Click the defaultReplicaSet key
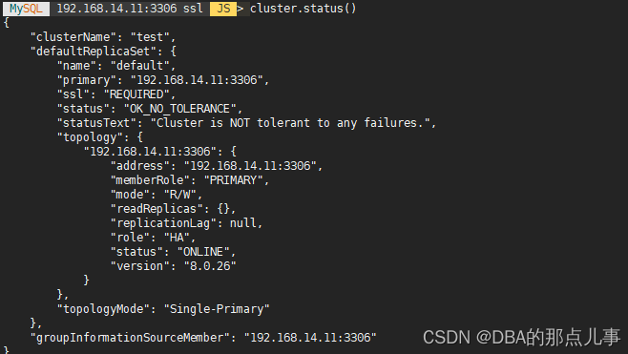Viewport: 628px width, 354px height. coord(94,52)
